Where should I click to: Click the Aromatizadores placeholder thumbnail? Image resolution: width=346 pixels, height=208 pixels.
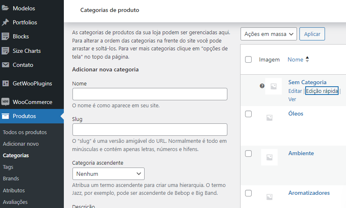269,196
